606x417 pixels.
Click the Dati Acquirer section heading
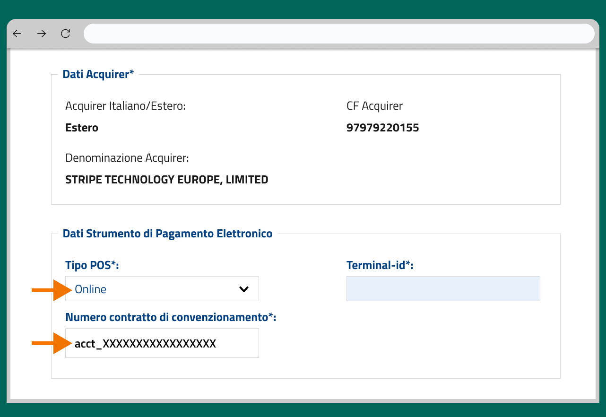98,75
